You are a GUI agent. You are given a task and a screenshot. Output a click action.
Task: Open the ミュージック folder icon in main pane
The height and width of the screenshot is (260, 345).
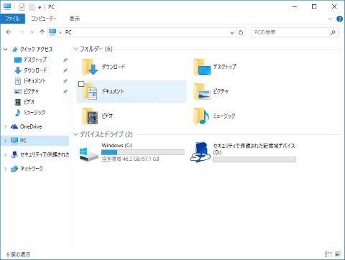202,116
